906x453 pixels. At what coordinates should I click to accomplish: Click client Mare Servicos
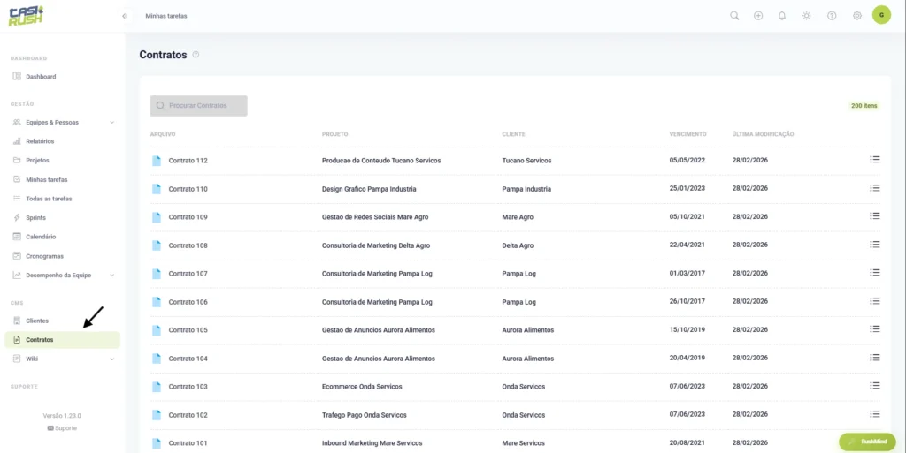coord(524,443)
